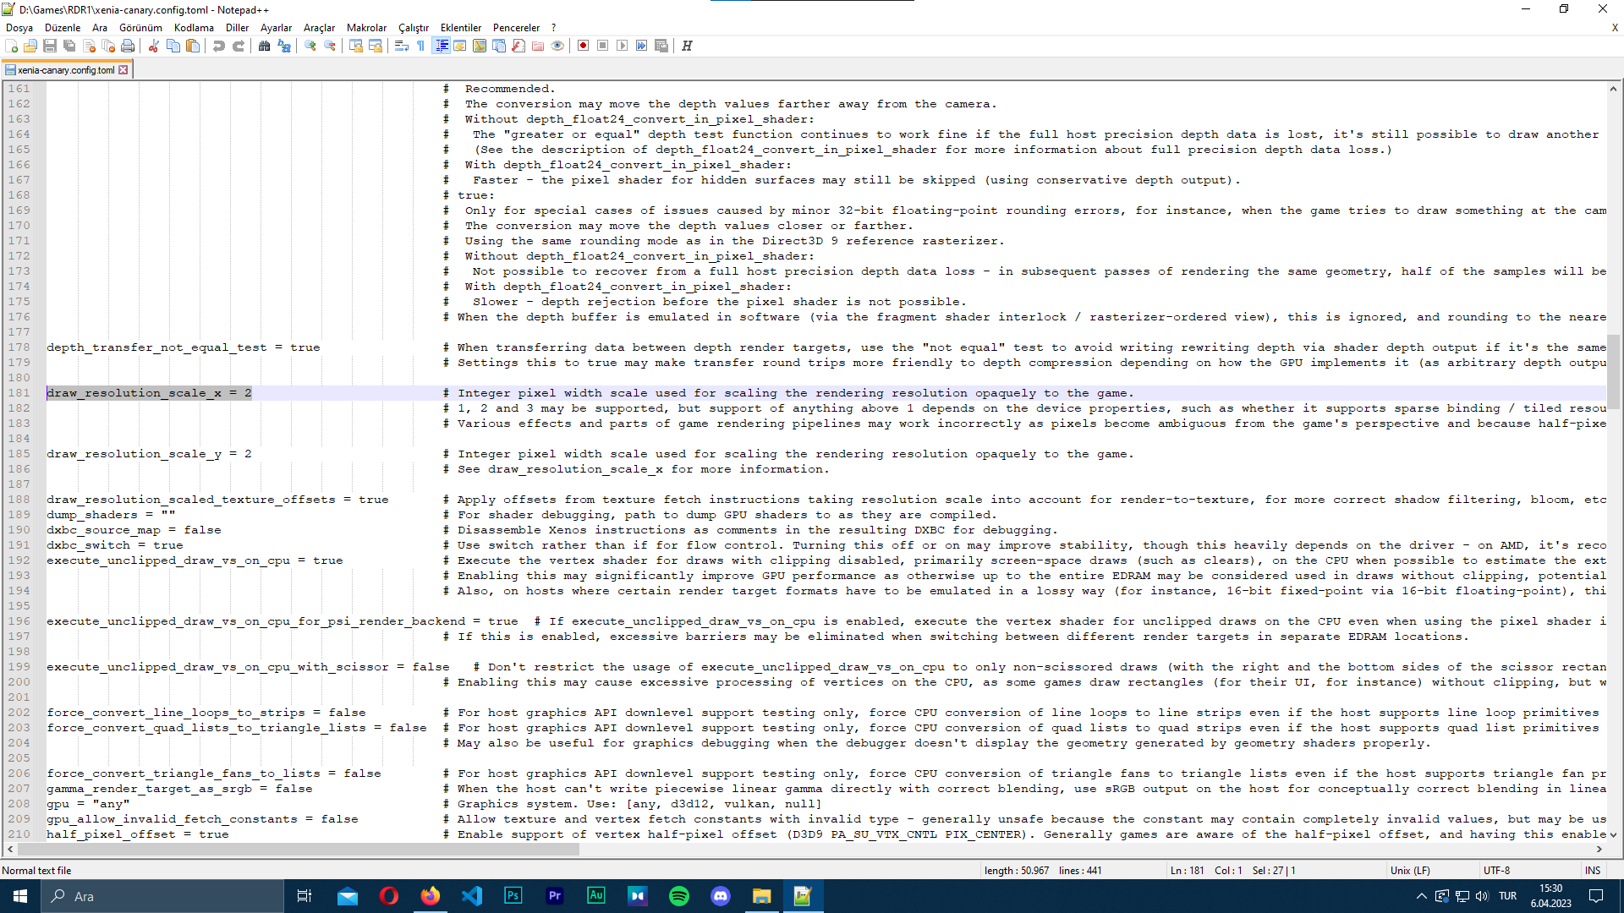Viewport: 1624px width, 913px height.
Task: Click Unix (LF) line ending status
Action: [x=1410, y=871]
